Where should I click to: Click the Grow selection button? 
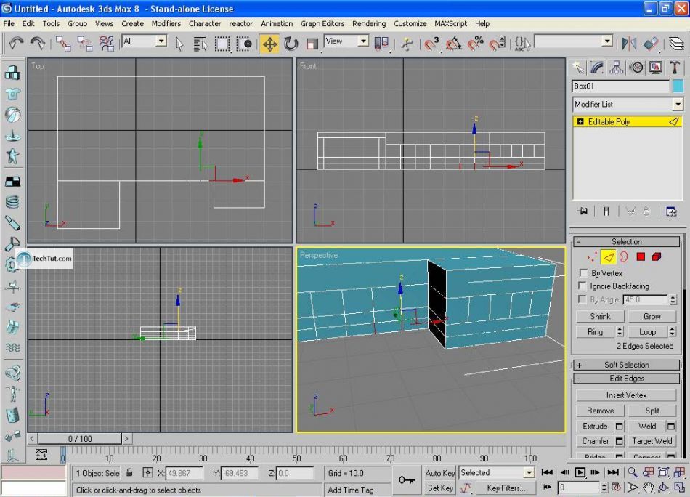pyautogui.click(x=652, y=317)
